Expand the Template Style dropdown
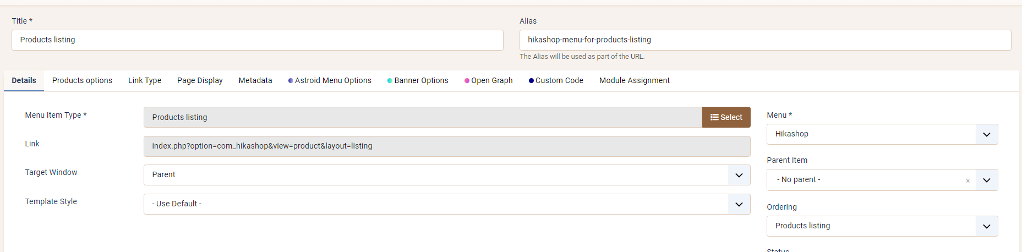Image resolution: width=1022 pixels, height=252 pixels. (x=446, y=204)
